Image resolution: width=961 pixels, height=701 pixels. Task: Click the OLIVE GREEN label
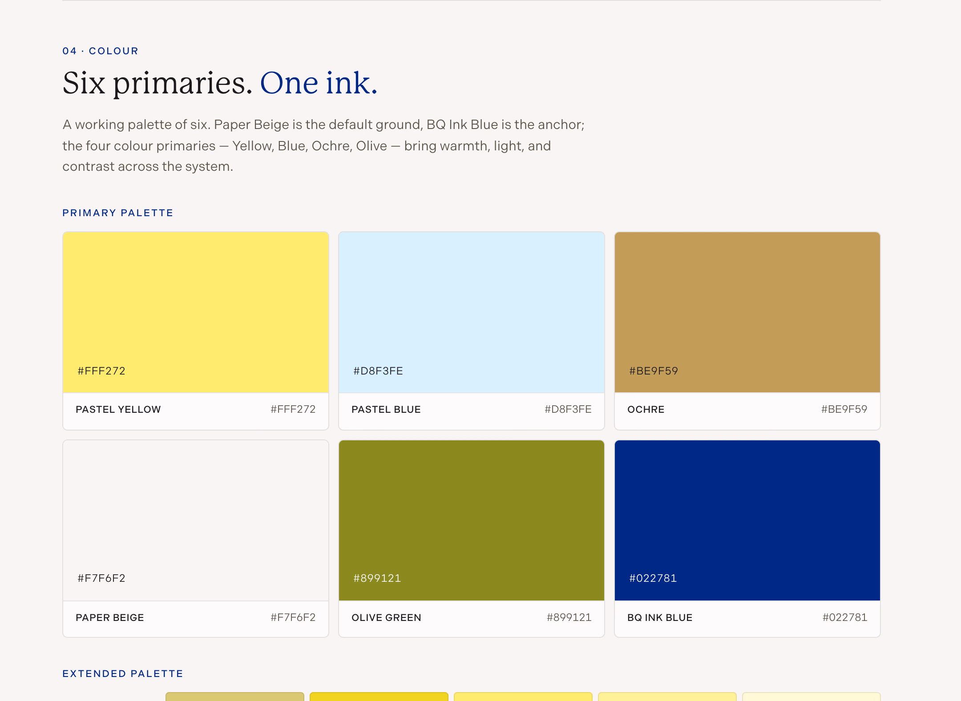coord(386,617)
